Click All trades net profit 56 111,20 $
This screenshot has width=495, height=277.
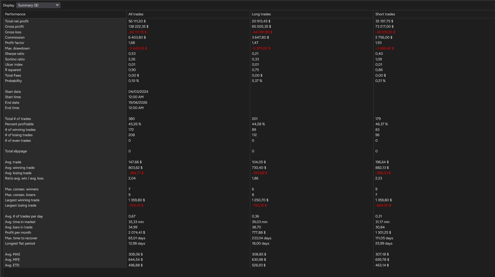click(x=137, y=21)
